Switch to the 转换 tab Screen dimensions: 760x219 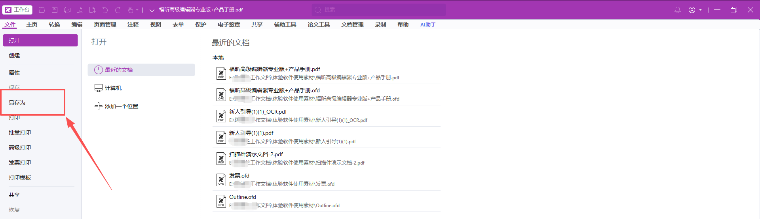tap(54, 24)
